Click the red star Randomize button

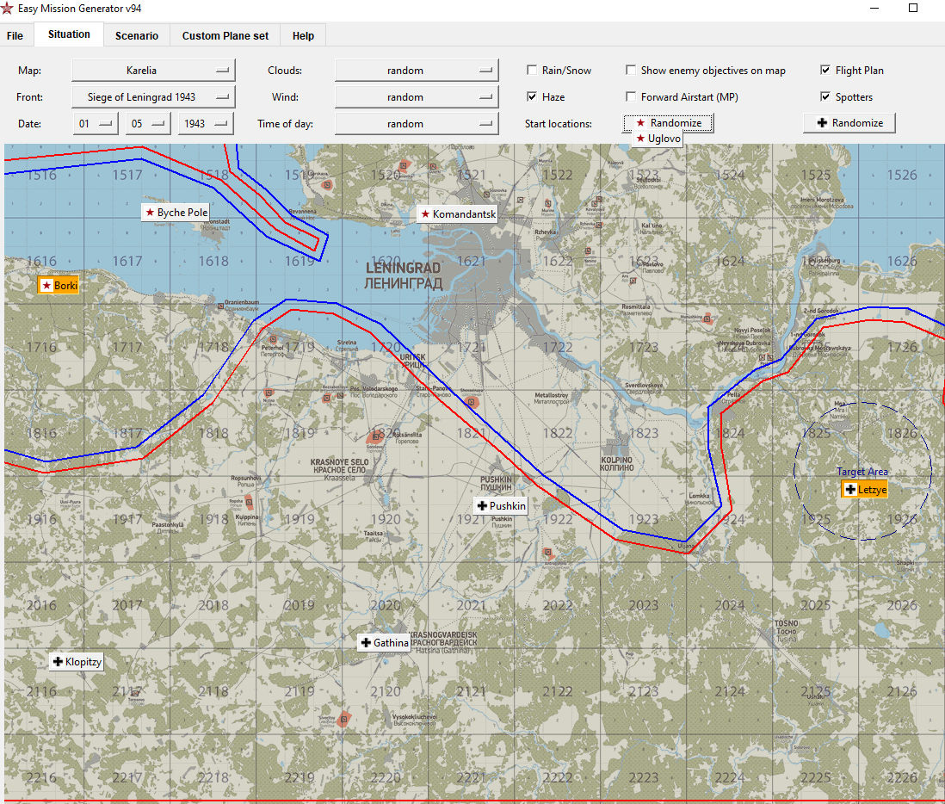point(668,123)
